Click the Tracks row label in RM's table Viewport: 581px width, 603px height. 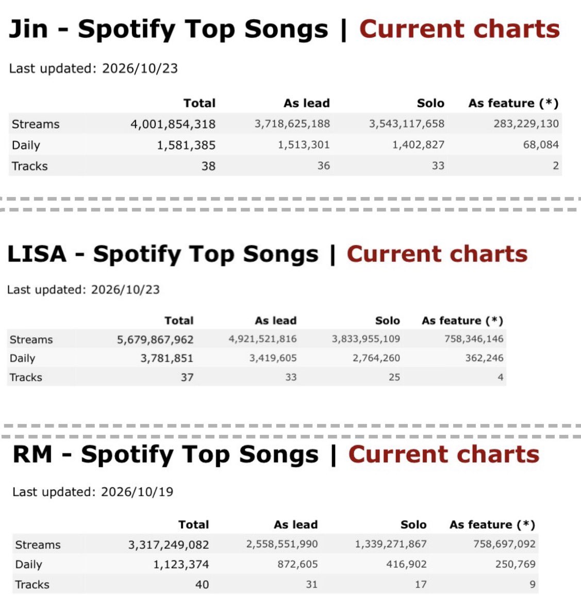point(32,584)
